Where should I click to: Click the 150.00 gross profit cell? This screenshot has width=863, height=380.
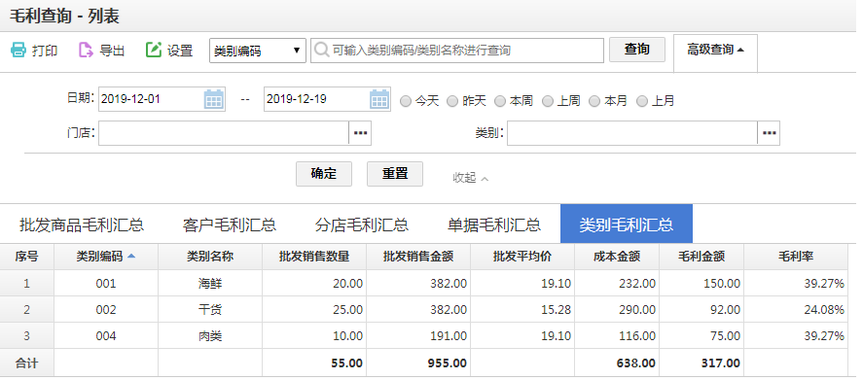701,283
